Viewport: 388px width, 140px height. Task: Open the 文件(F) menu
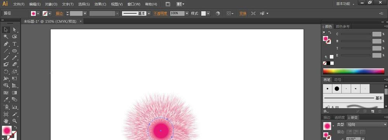pos(19,4)
